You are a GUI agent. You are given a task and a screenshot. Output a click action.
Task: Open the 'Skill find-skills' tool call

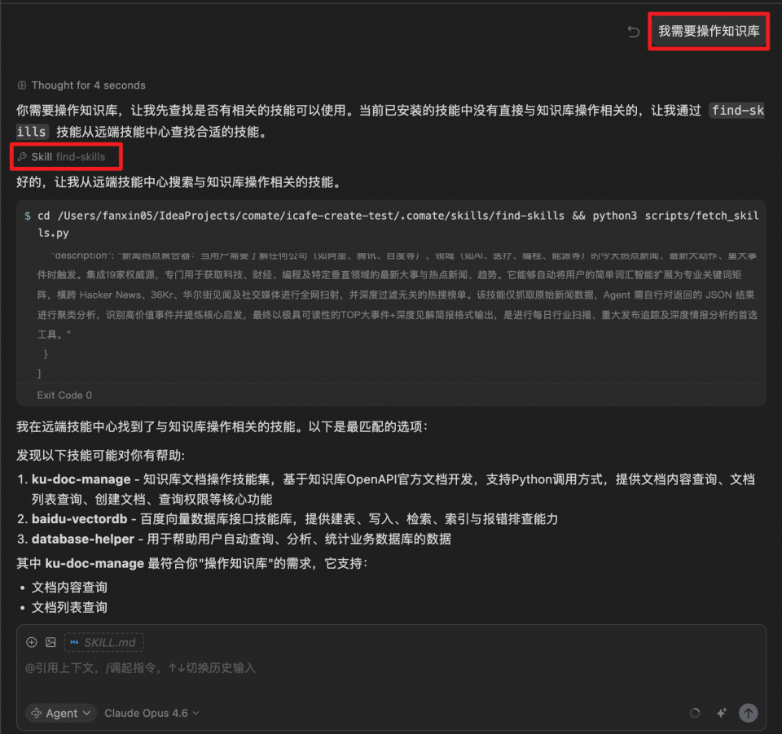click(61, 157)
